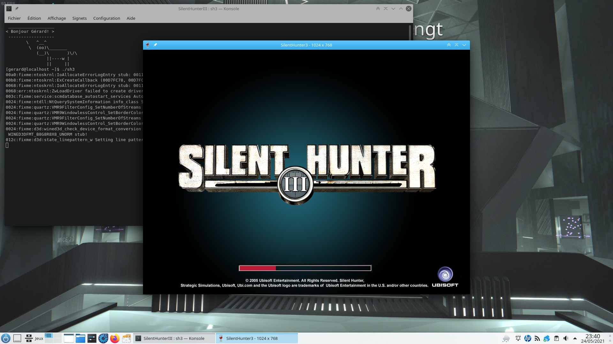613x344 pixels.
Task: Pin the SilentHunter3 window on all desktops
Action: [x=155, y=45]
